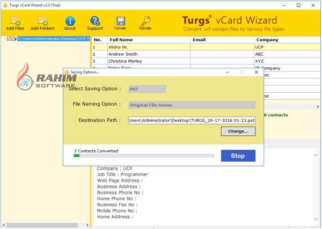Click the Mobile Phone No detail line

click(117, 211)
